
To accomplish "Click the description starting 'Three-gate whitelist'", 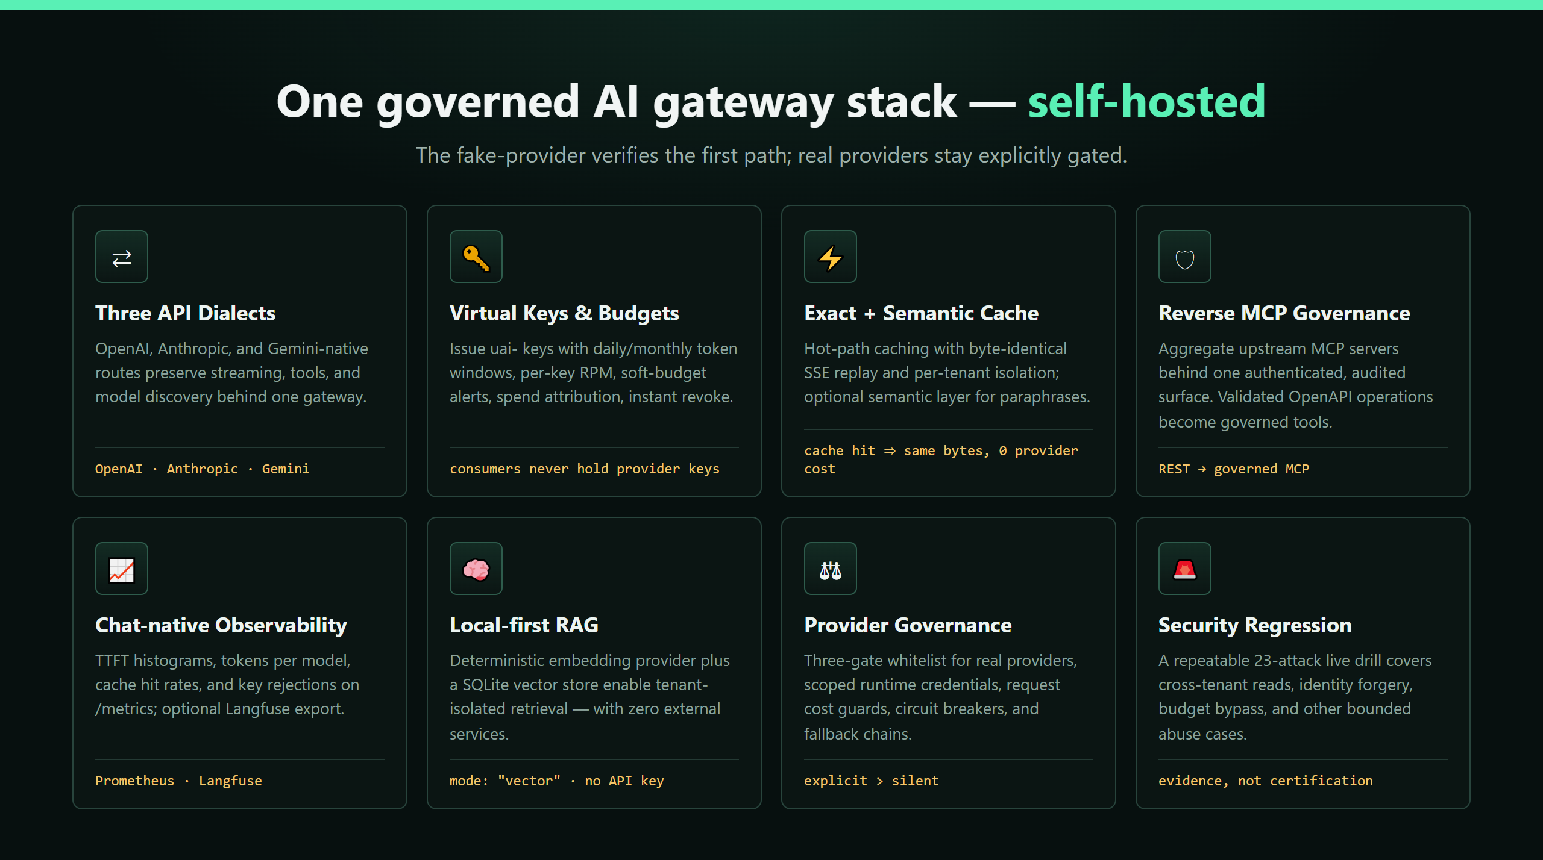I will (x=940, y=697).
